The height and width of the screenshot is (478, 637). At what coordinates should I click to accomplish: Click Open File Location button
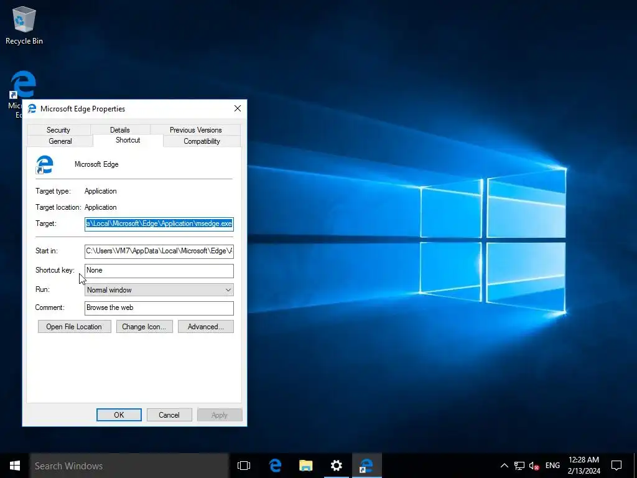74,327
